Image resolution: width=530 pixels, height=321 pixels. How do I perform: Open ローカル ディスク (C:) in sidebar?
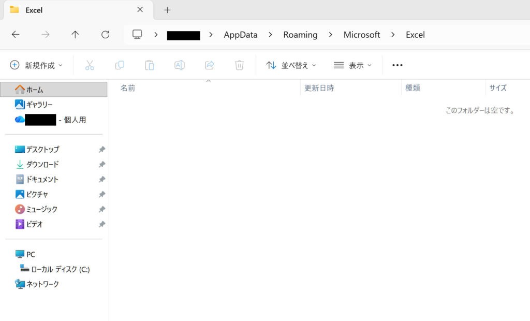tap(60, 269)
